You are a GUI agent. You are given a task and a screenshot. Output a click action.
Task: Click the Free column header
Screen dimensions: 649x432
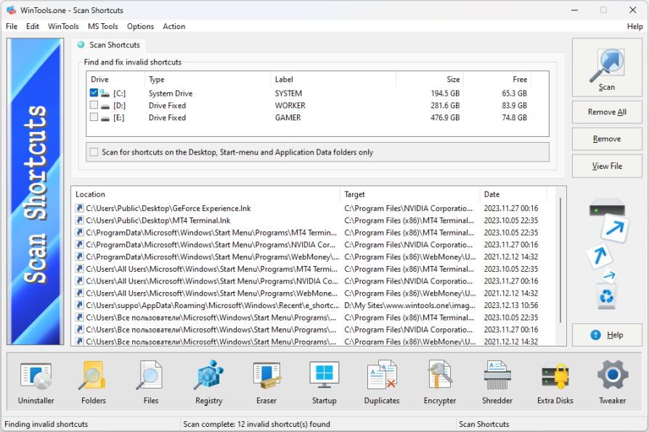click(497, 80)
